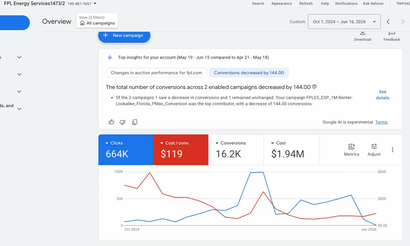Go to previous date range
This screenshot has width=410, height=246.
click(x=388, y=22)
